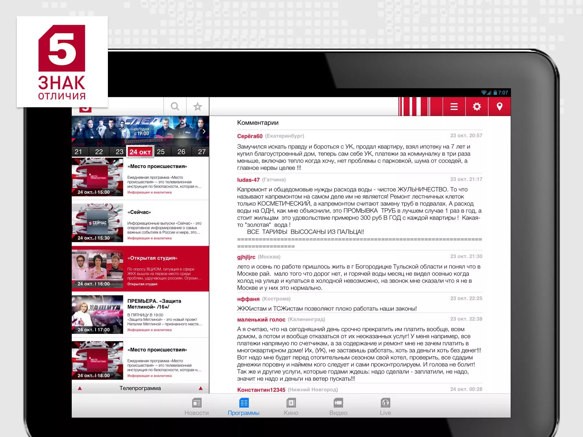The width and height of the screenshot is (583, 437).
Task: Open user Константин12345 profile name
Action: pos(261,390)
